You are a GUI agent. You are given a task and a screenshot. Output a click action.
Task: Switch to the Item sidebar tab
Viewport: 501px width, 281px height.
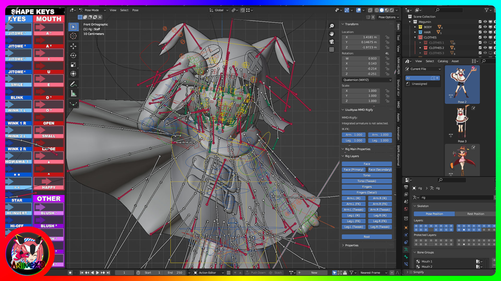(x=398, y=26)
